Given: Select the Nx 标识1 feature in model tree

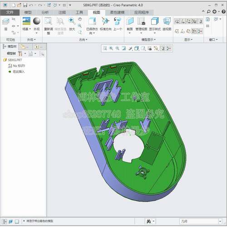Looking at the screenshot, I should (x=17, y=66).
